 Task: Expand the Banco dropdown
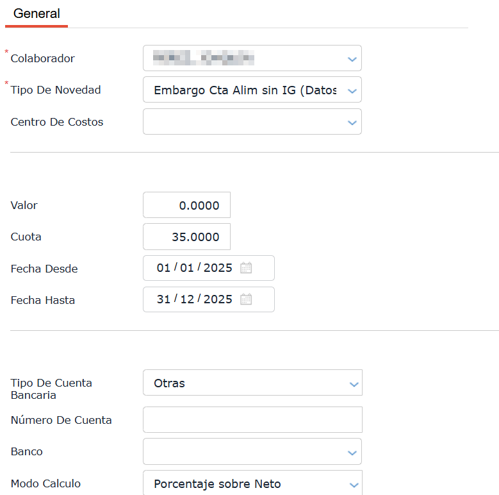pos(352,452)
